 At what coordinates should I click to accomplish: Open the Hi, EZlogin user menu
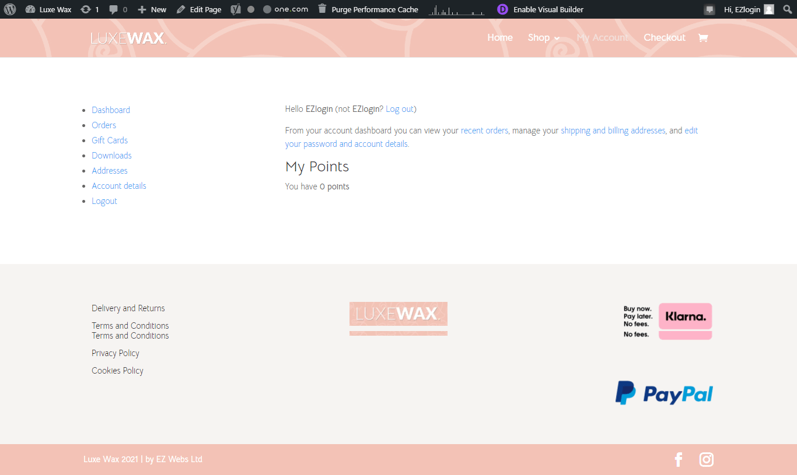coord(749,9)
